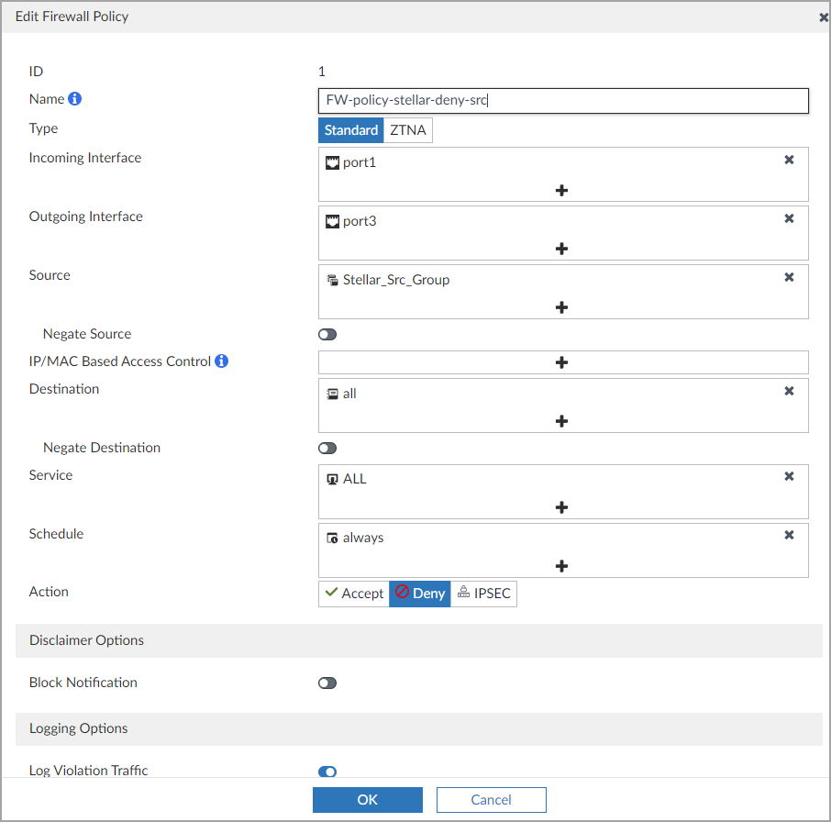This screenshot has width=831, height=822.
Task: Click info icon beside IP/MAC Based Access Control
Action: [x=221, y=361]
